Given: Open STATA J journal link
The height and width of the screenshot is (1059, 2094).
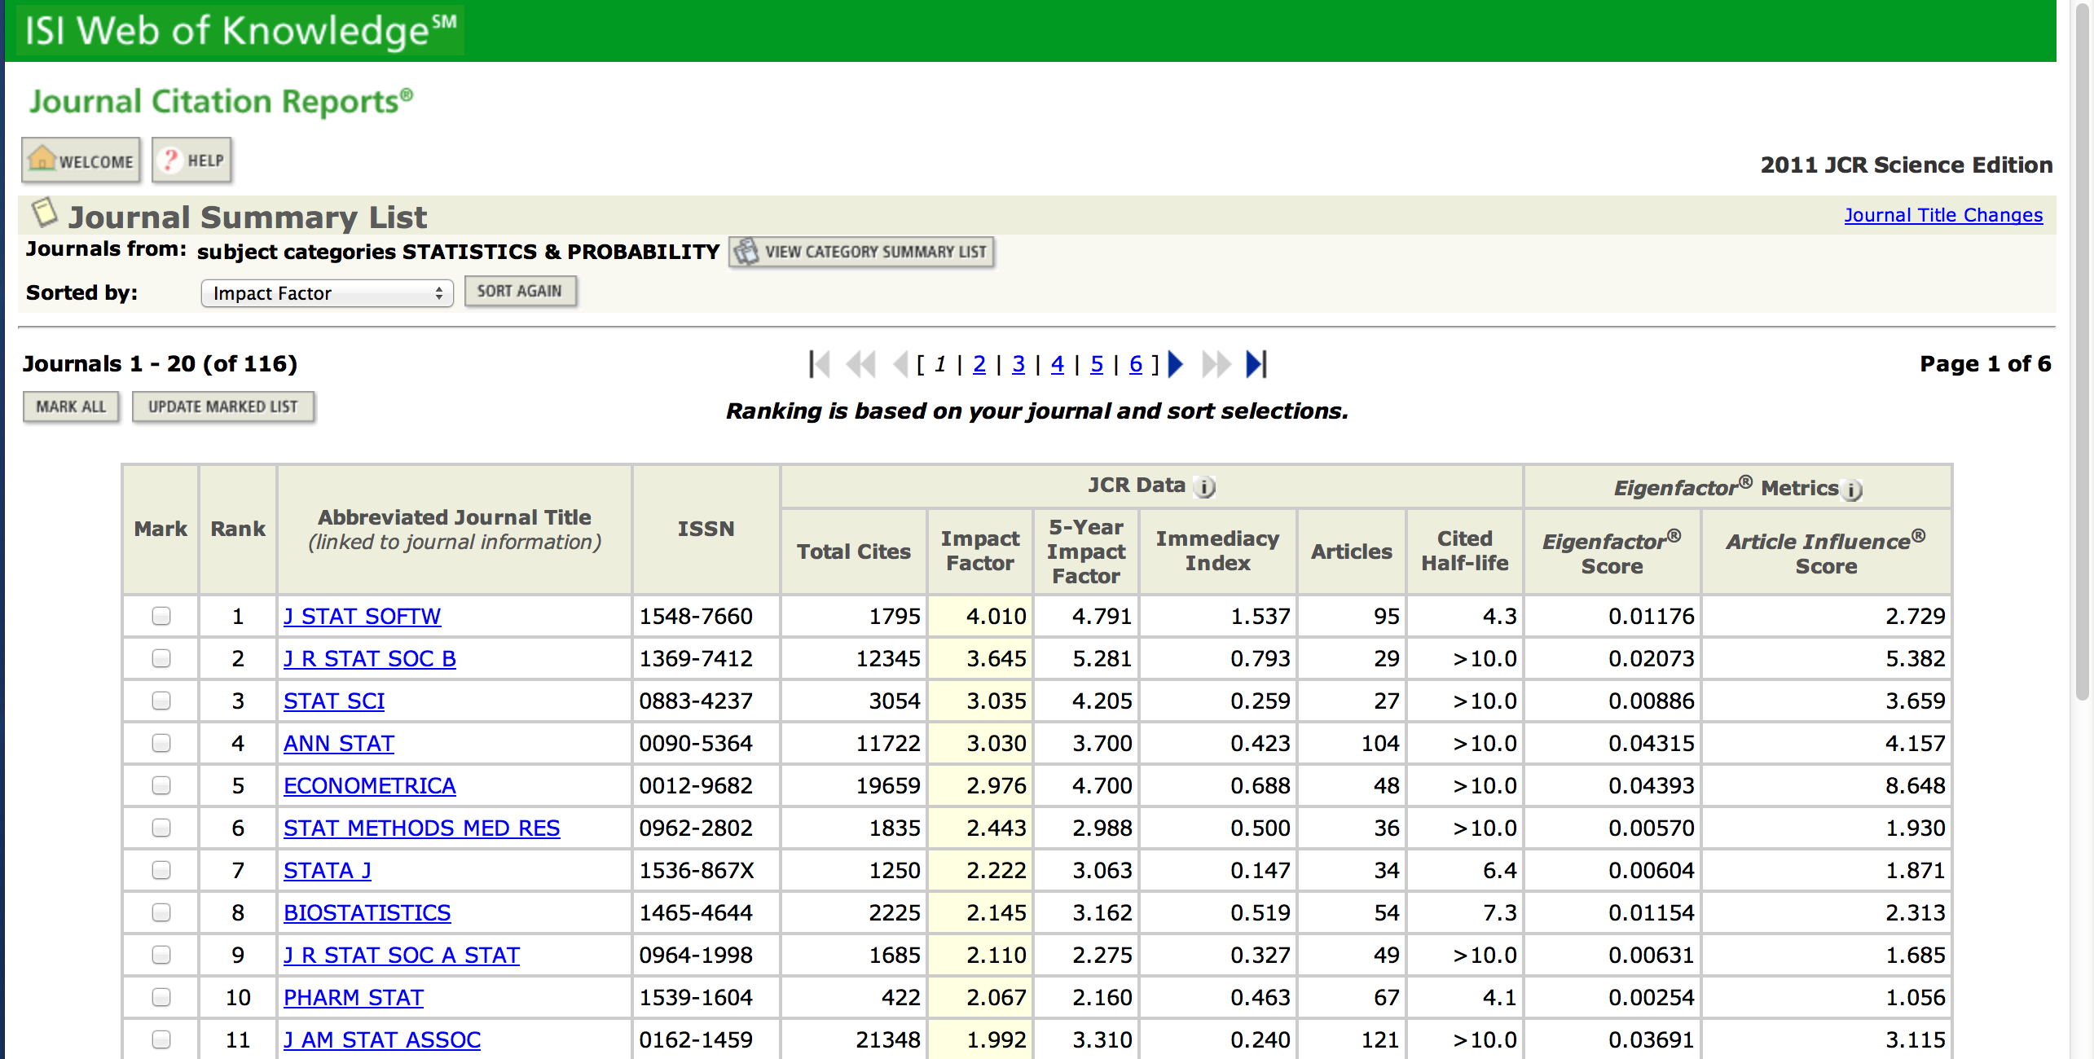Looking at the screenshot, I should click(328, 871).
